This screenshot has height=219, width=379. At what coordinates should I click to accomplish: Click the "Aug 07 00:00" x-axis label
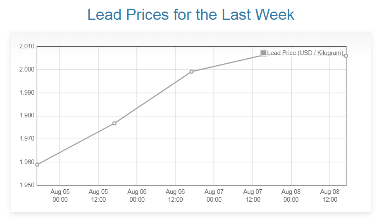tap(214, 195)
